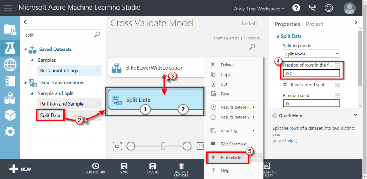Collapse the Saved Datasets tree node
367x179 pixels.
pyautogui.click(x=25, y=49)
